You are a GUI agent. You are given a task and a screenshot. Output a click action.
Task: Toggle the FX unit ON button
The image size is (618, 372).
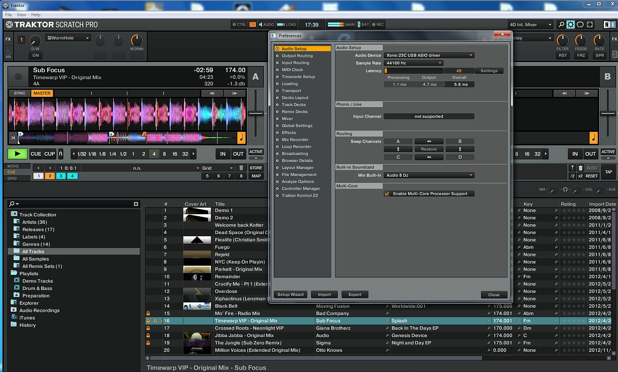(35, 55)
